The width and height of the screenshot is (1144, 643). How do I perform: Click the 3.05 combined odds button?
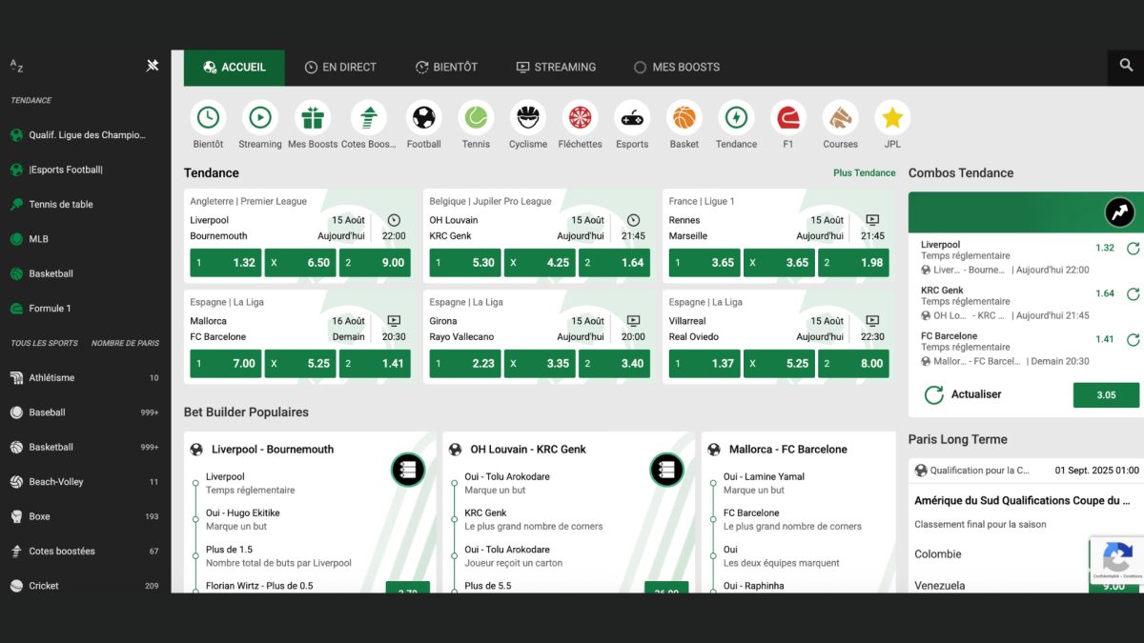(1106, 395)
